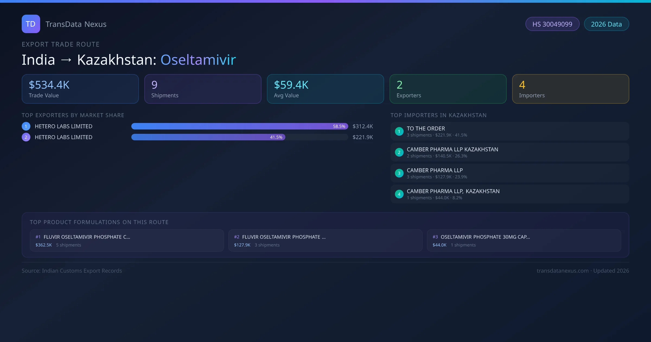The image size is (651, 342).
Task: Open the 2 Exporters card
Action: (448, 89)
